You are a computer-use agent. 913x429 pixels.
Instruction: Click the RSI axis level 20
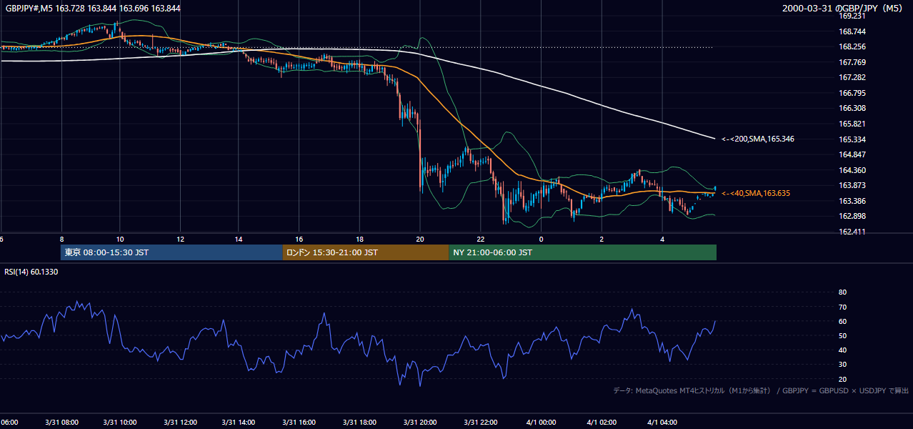842,379
